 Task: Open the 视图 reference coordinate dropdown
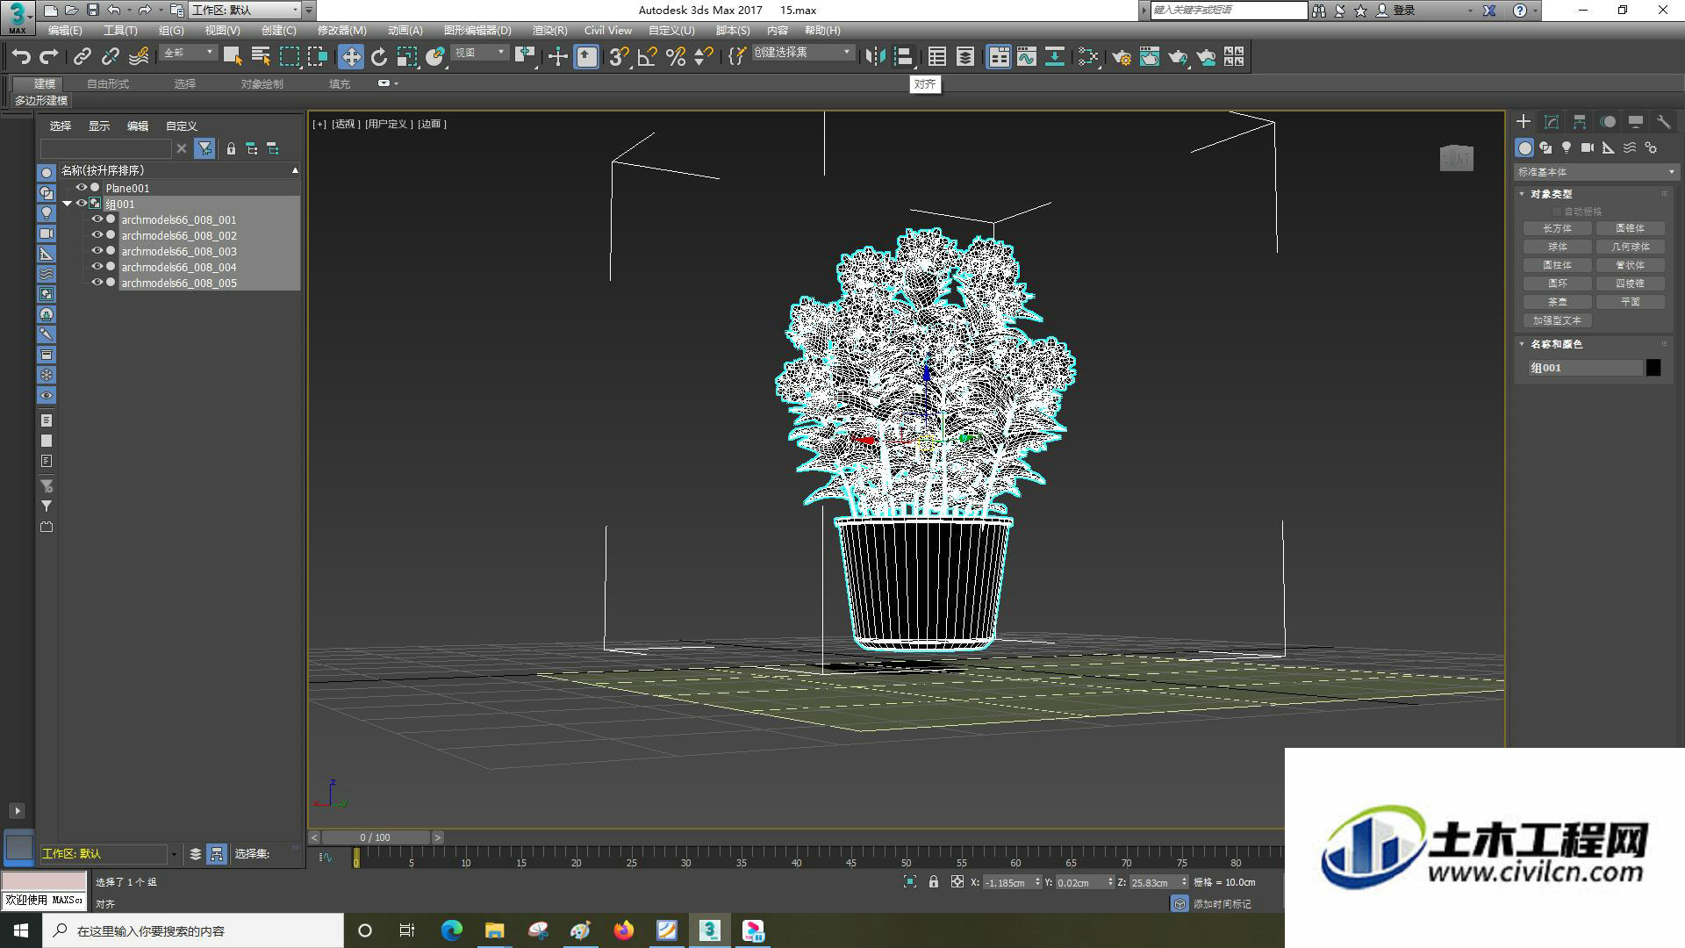[480, 54]
